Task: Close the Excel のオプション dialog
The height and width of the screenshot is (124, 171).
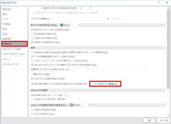Action: pyautogui.click(x=167, y=2)
